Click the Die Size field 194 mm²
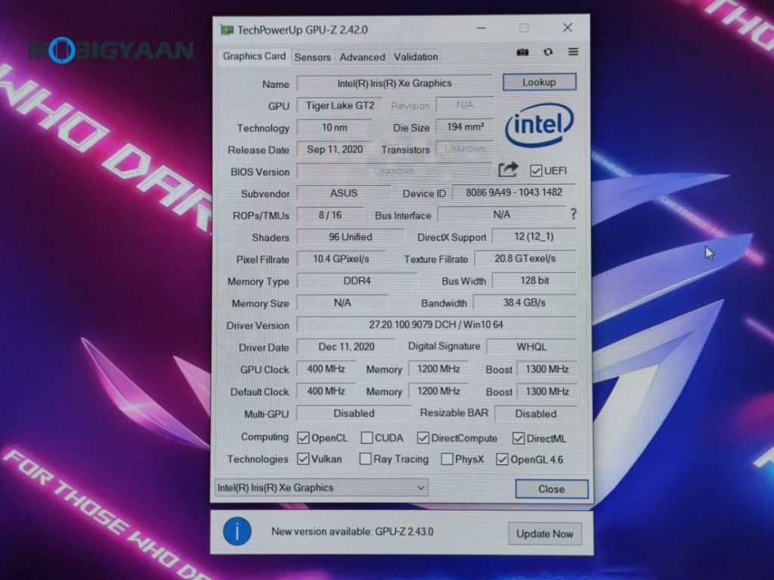Screen dimensions: 774x580 pos(465,127)
